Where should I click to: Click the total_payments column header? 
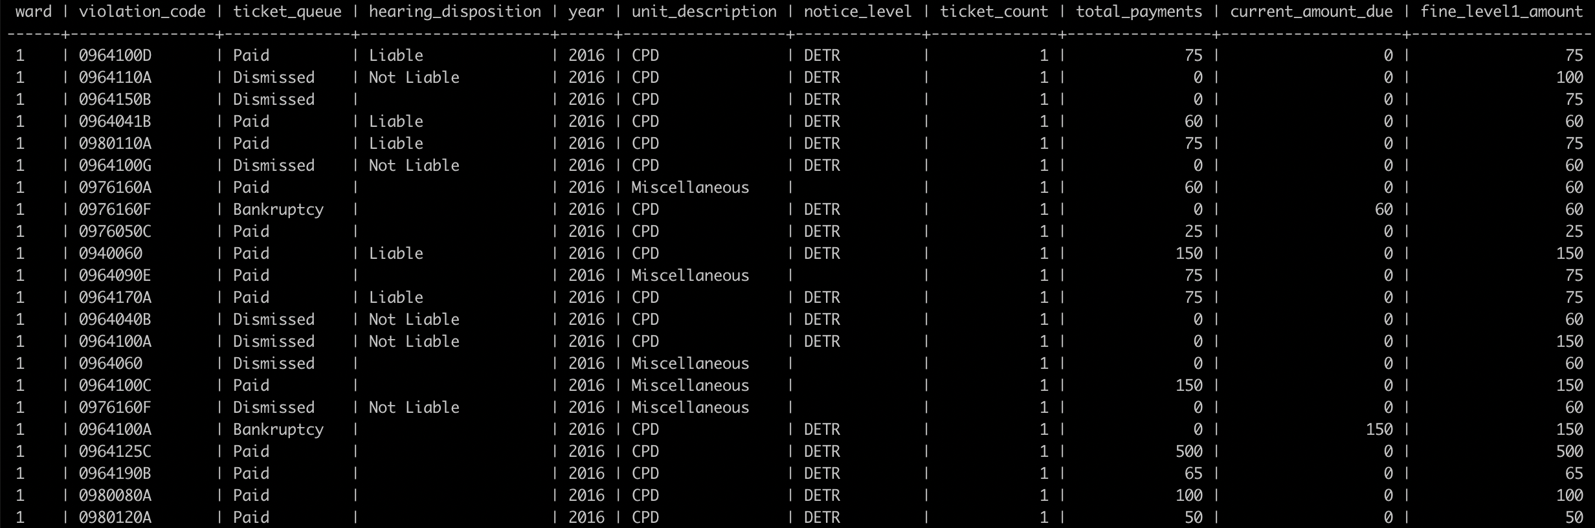coord(1139,12)
